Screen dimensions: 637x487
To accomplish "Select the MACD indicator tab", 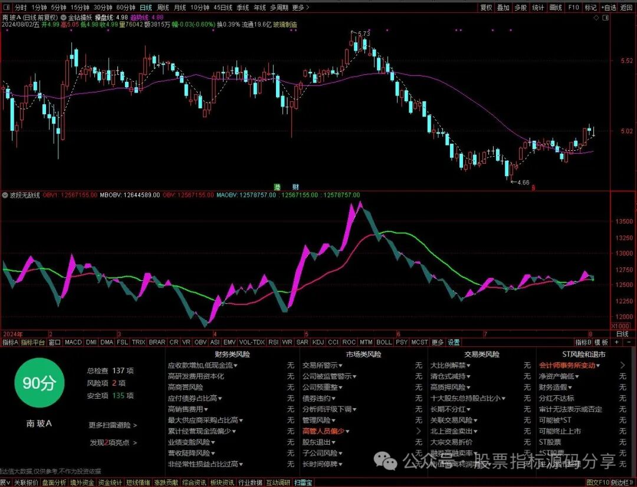I will (x=73, y=342).
